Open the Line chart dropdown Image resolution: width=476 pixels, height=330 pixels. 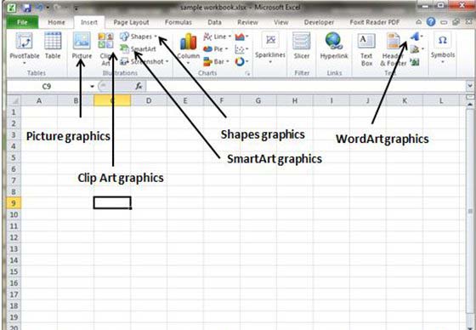tap(217, 37)
